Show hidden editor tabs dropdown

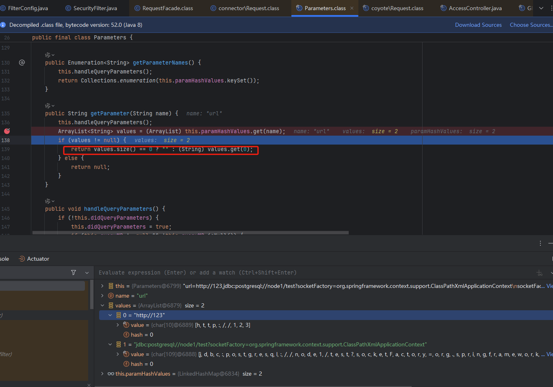(x=541, y=8)
